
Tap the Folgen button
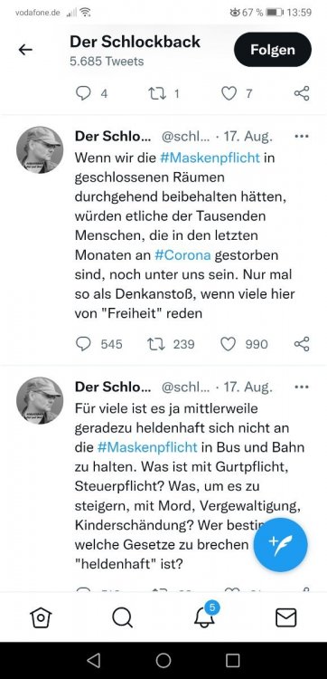tap(273, 50)
